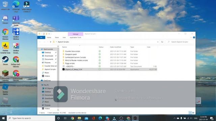Image resolution: width=216 pixels, height=121 pixels.
Task: Select Quick access in the navigation pane
Action: [x=48, y=49]
